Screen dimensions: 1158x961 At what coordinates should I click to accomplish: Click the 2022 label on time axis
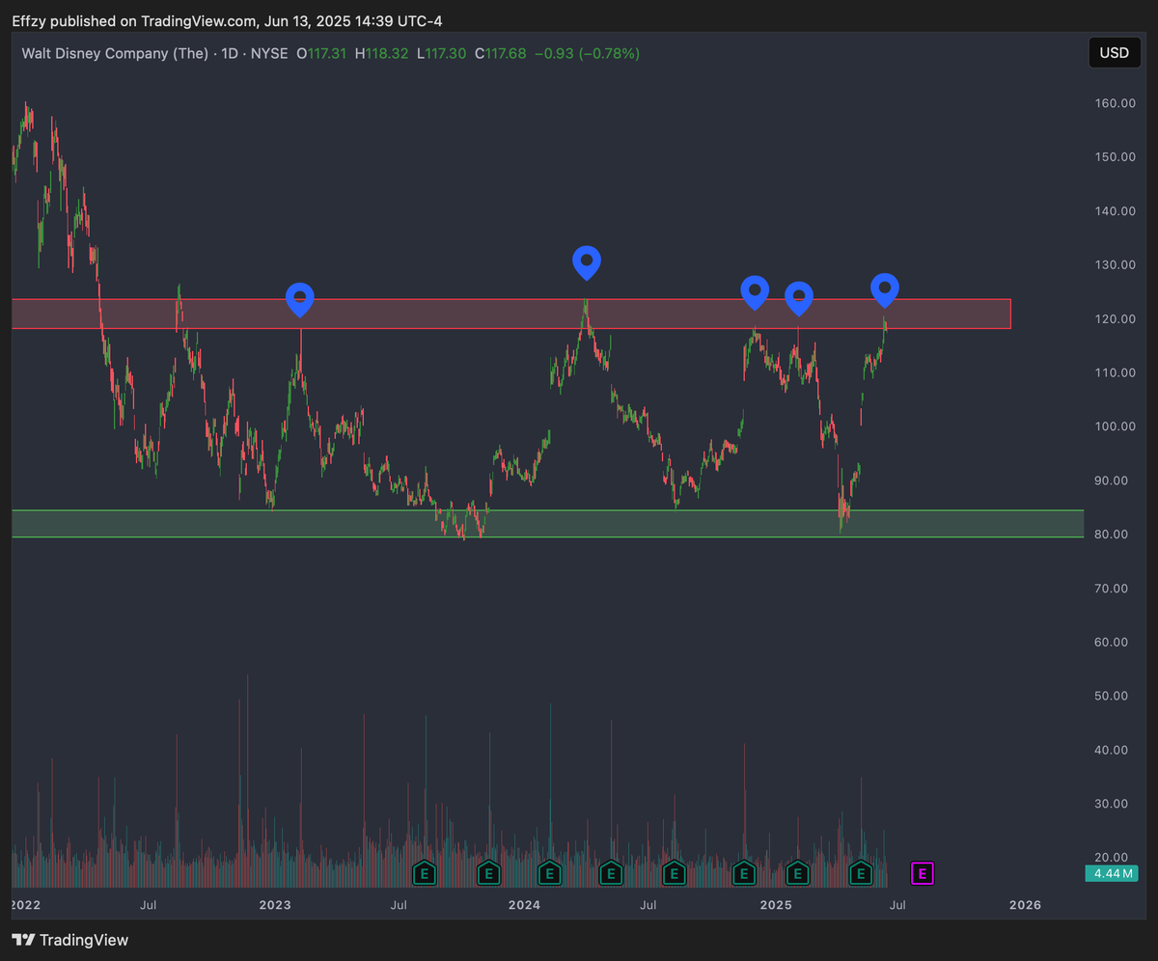tap(26, 905)
